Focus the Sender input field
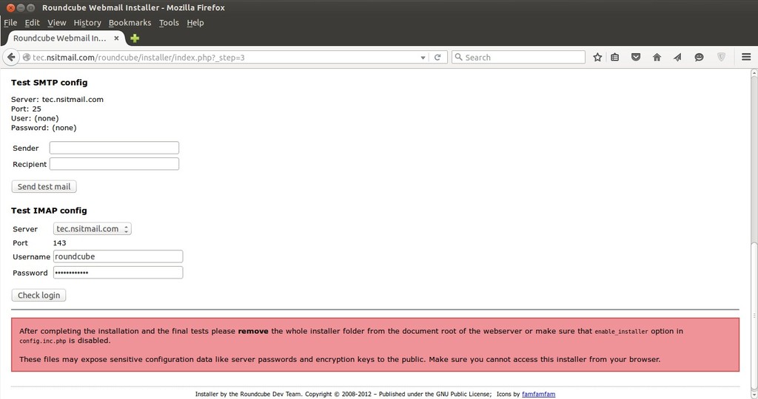Screen dimensions: 758x399 click(114, 148)
